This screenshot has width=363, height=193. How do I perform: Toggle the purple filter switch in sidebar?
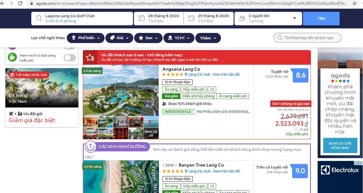(69, 48)
